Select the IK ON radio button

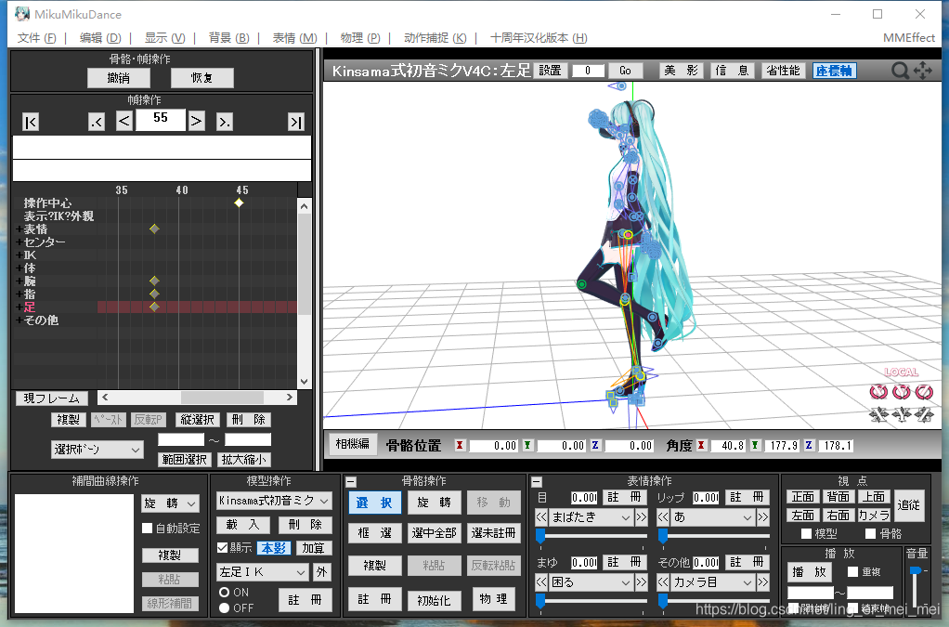pos(225,592)
